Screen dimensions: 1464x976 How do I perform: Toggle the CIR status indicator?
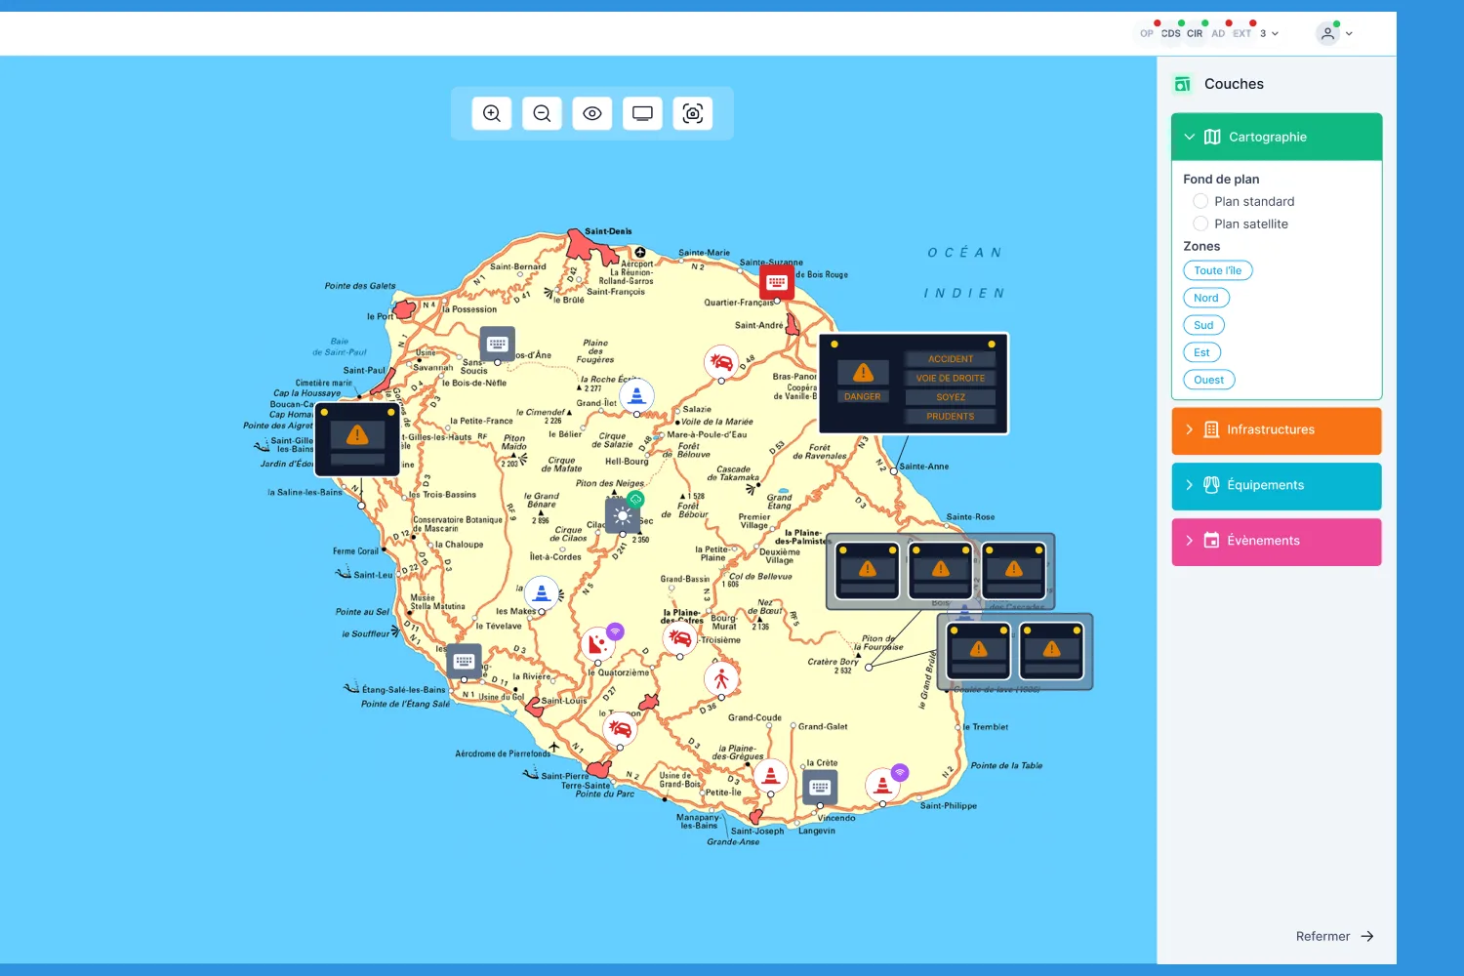pos(1195,33)
